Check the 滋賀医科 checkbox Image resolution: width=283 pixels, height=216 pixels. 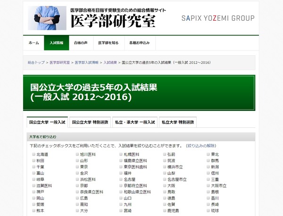33,185
